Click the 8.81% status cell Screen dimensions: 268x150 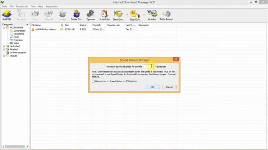[83, 30]
